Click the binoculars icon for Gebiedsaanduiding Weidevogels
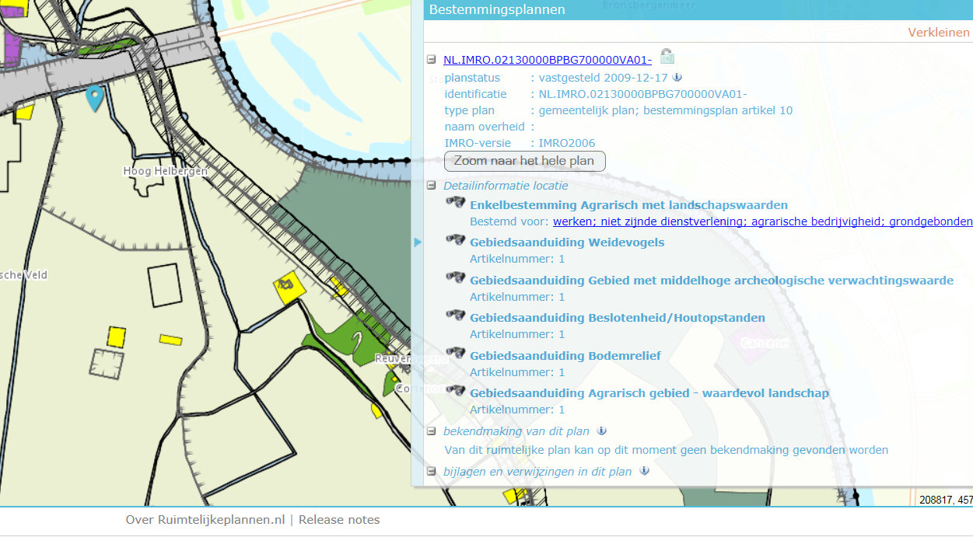This screenshot has width=973, height=537. 456,240
